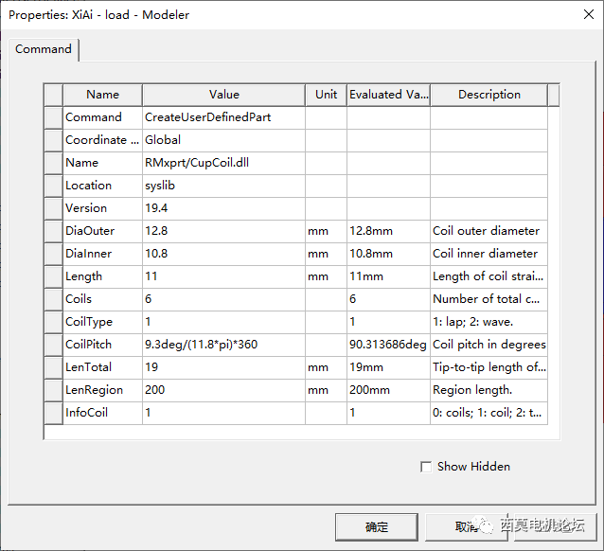
Task: Click the Description column header
Action: point(489,95)
